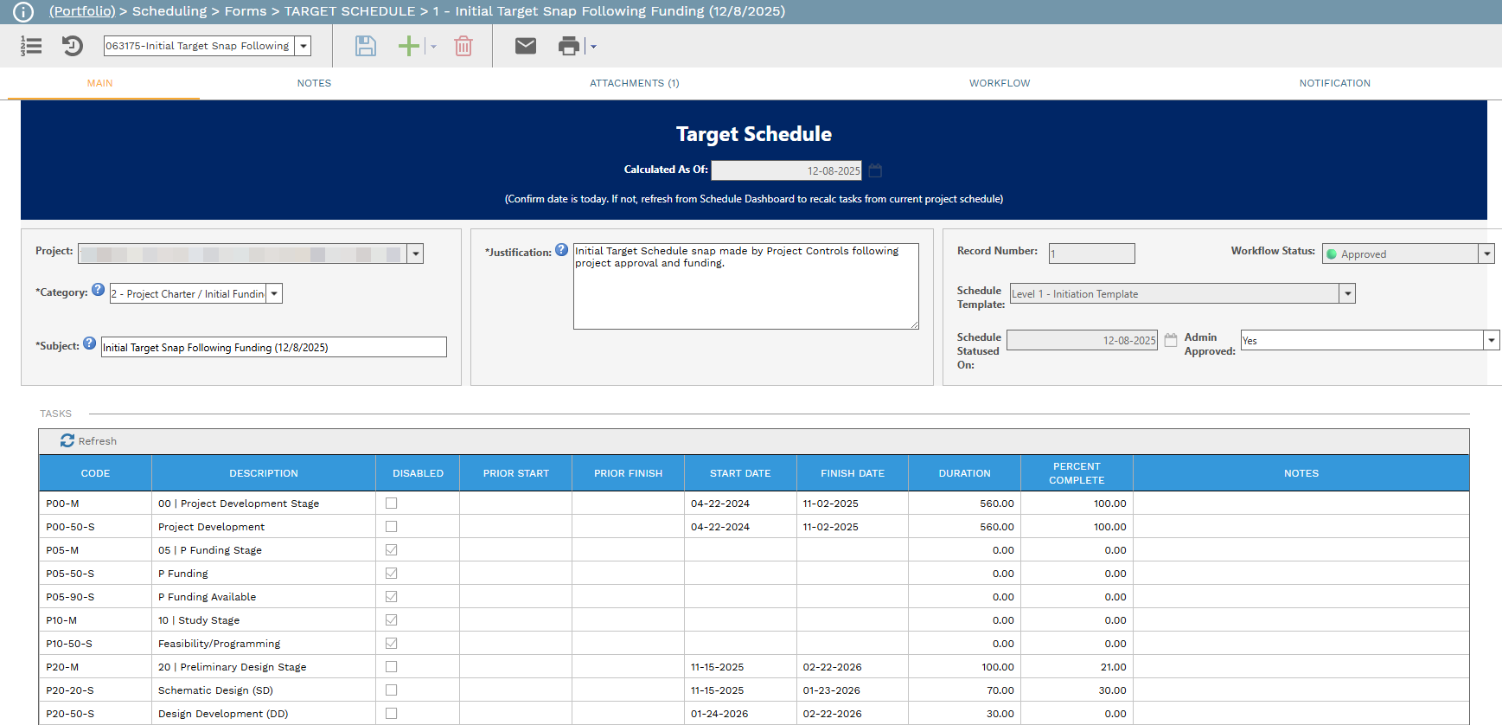Show help for Subject field
Image resolution: width=1502 pixels, height=725 pixels.
coord(89,343)
